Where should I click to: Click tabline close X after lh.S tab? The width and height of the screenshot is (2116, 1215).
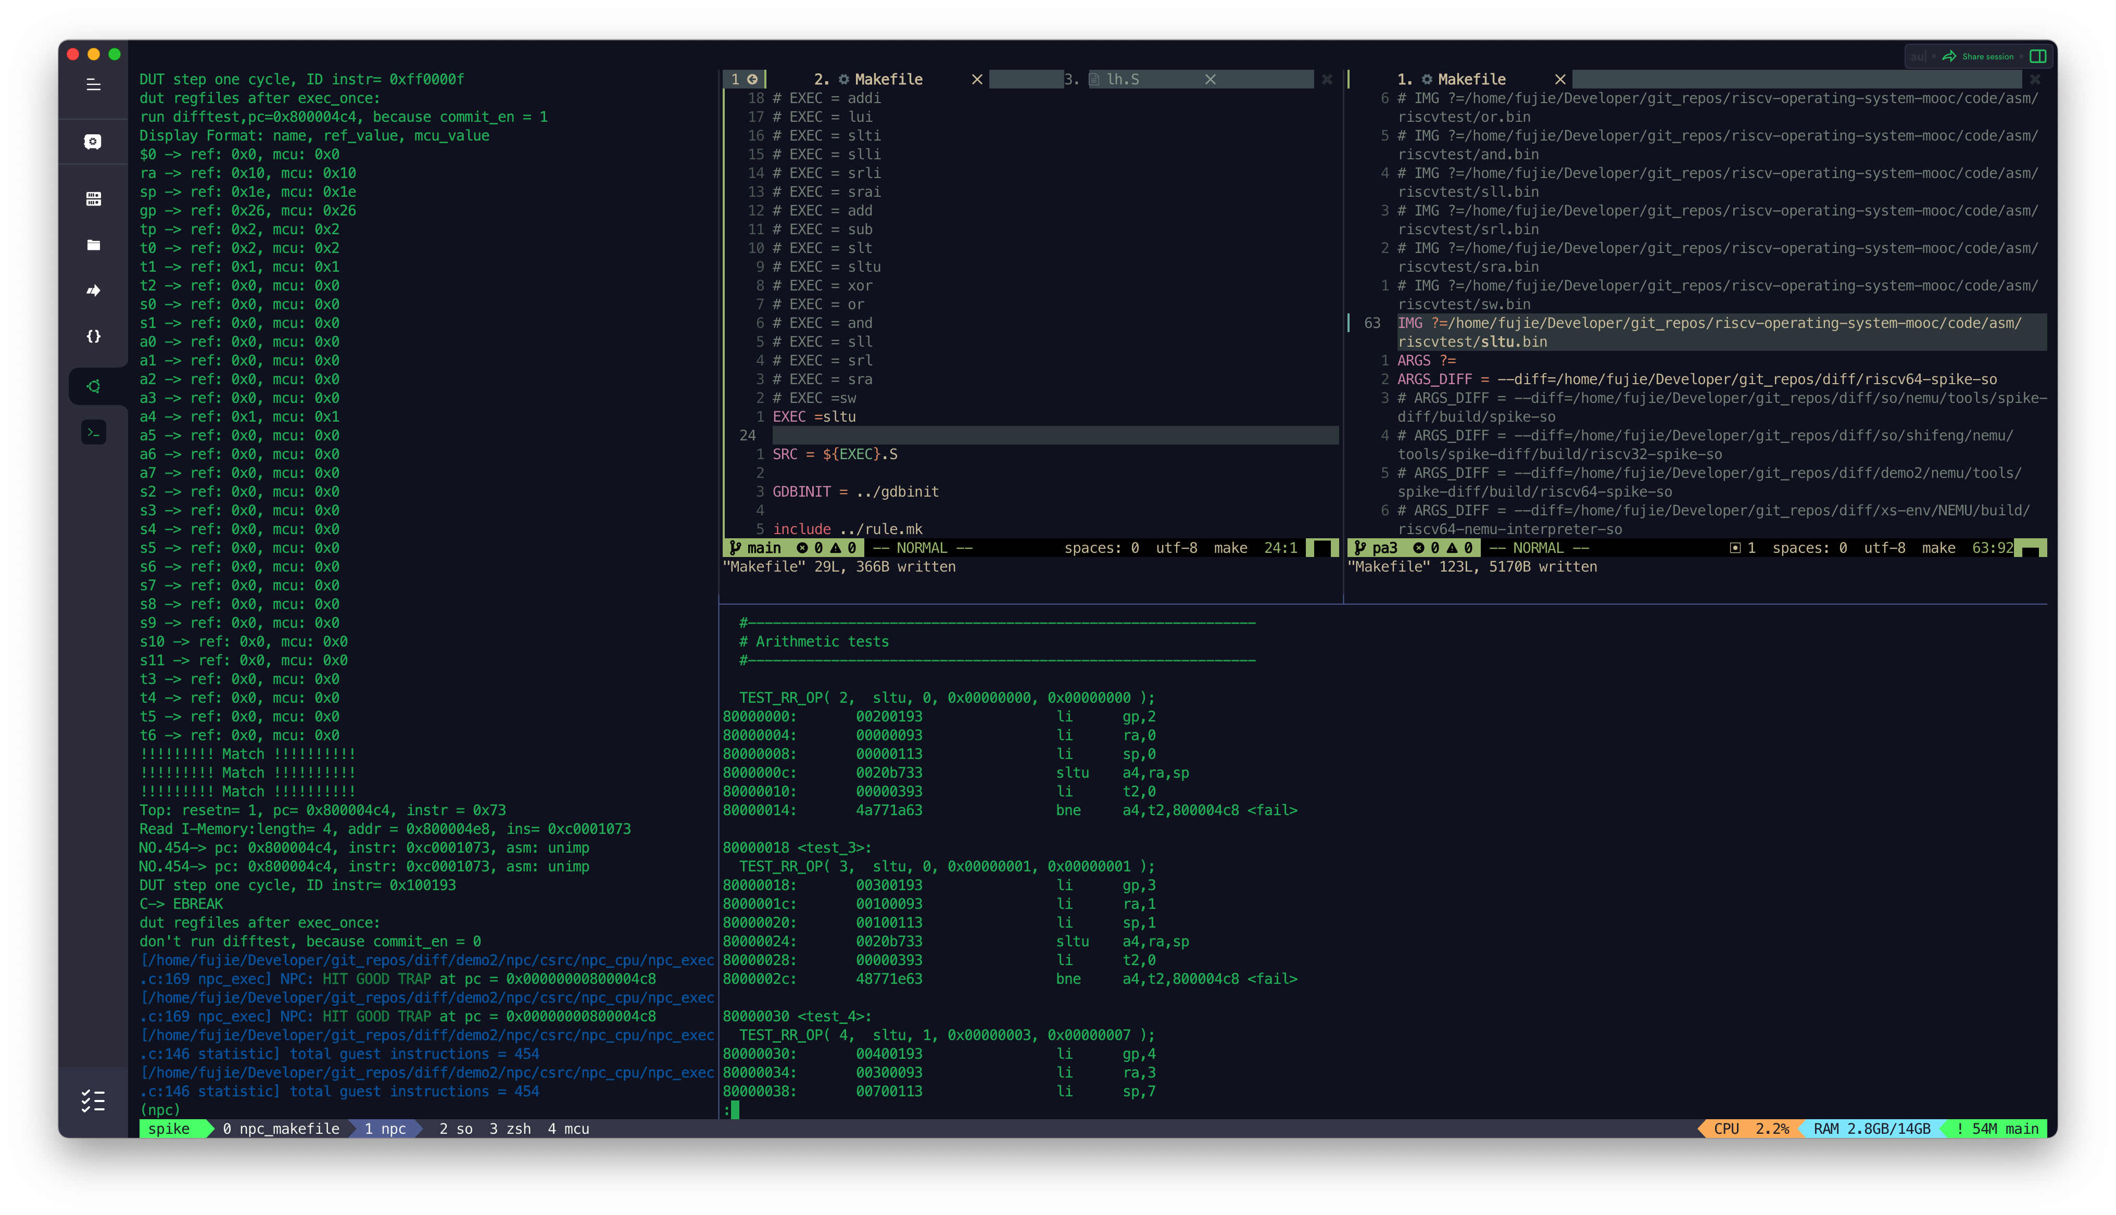click(1327, 79)
